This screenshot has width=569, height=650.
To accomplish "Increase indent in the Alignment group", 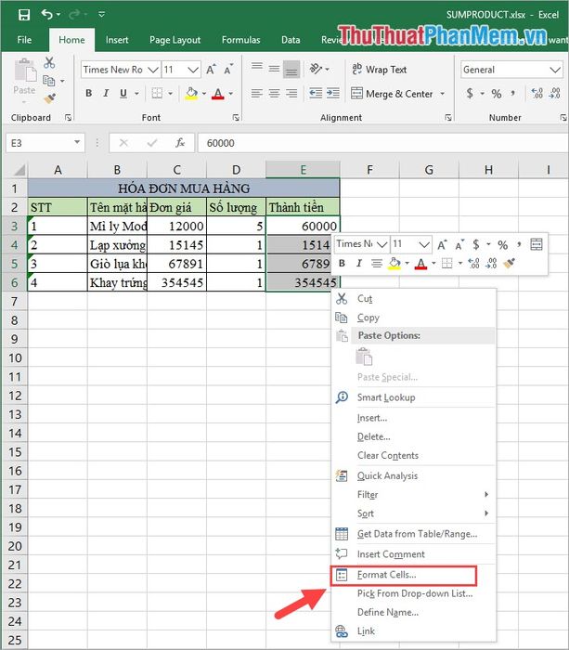I will point(333,93).
